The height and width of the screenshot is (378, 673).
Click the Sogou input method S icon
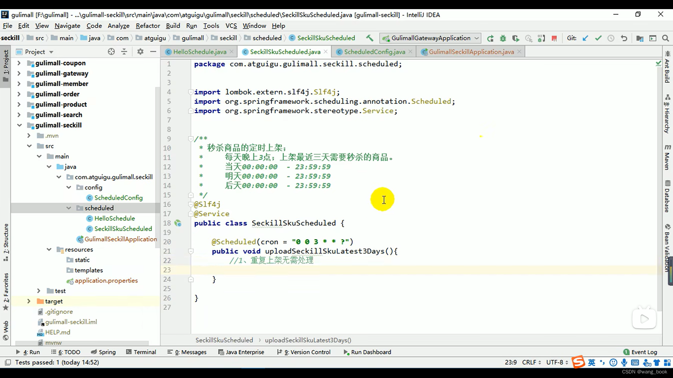[x=578, y=362]
